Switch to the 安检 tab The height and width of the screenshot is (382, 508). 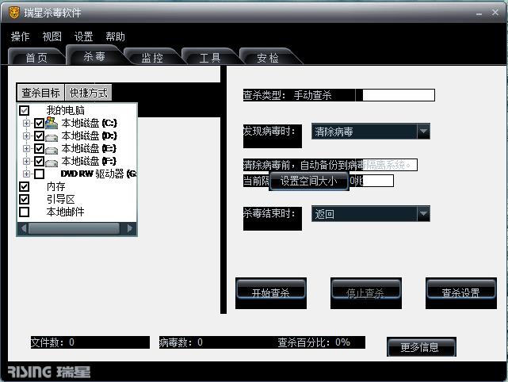click(268, 58)
